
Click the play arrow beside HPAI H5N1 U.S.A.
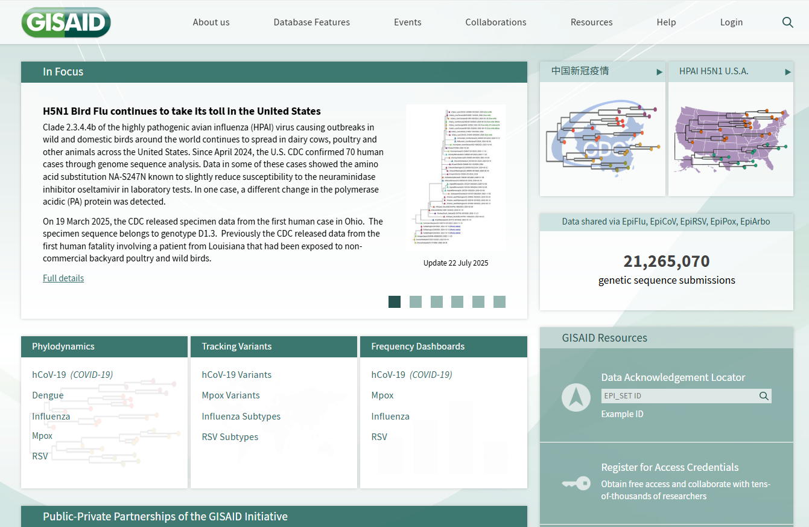coord(787,72)
